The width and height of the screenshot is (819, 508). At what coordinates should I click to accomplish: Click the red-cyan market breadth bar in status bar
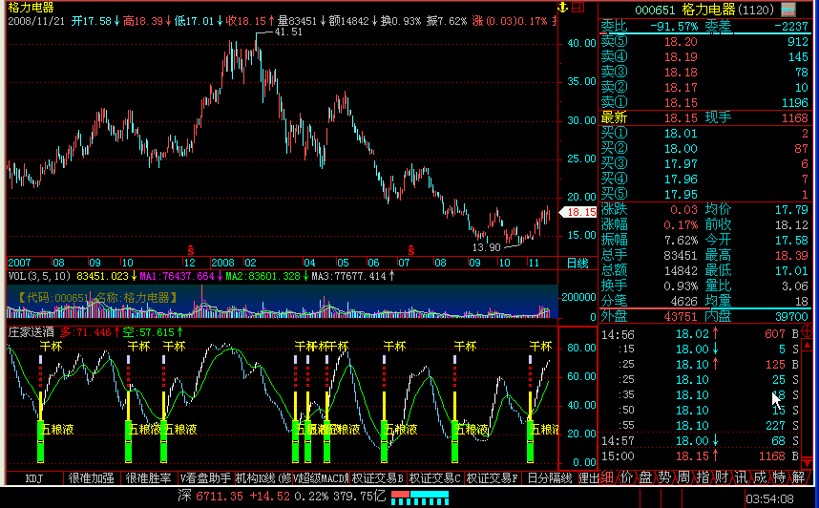420,497
